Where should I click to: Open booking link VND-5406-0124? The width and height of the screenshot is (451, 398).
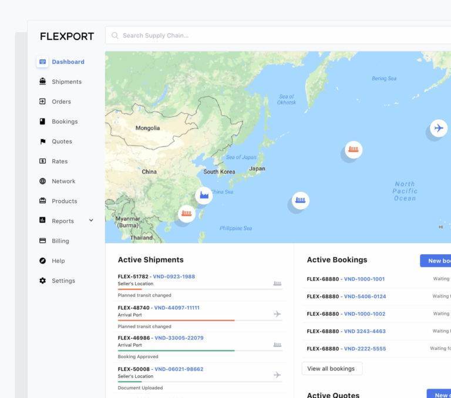(365, 296)
